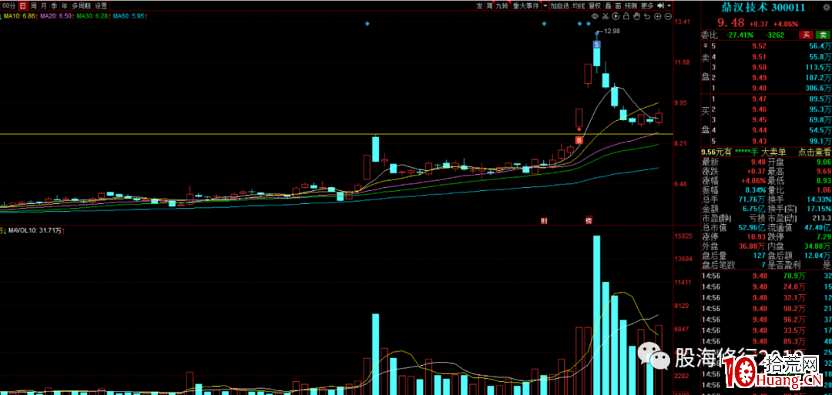Open the 设置 chart settings

[100, 6]
